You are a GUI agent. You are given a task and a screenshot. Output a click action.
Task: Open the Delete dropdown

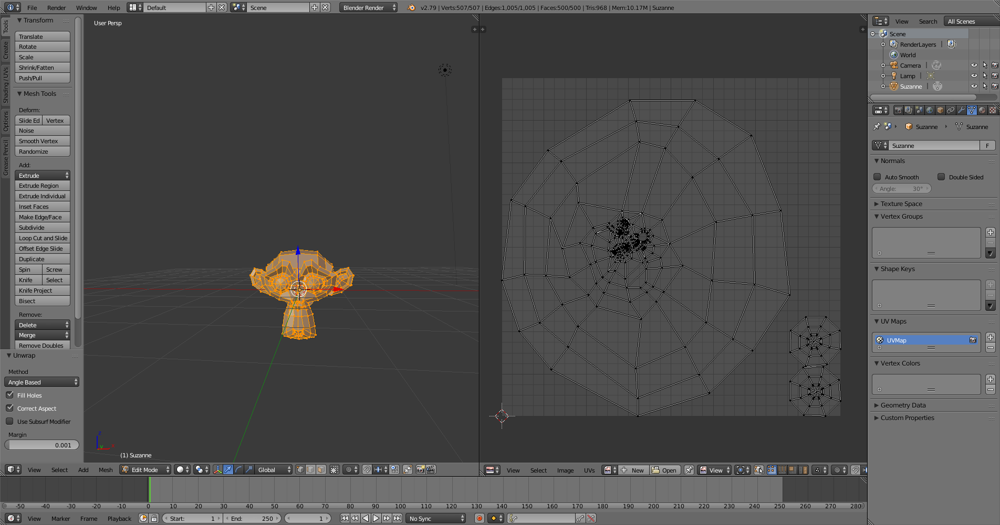(x=43, y=325)
